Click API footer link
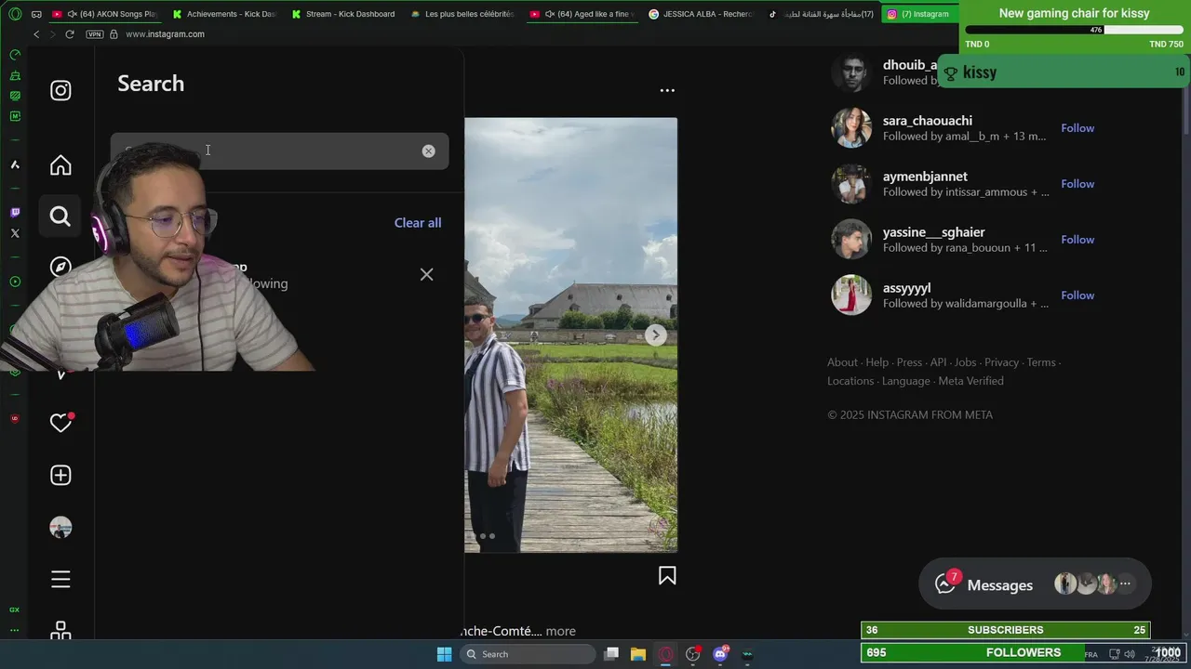Image resolution: width=1191 pixels, height=669 pixels. coord(938,362)
